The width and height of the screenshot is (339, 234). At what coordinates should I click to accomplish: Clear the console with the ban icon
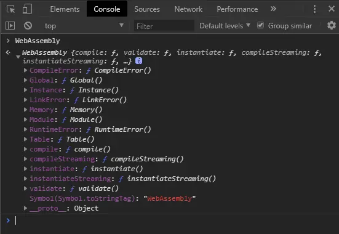pyautogui.click(x=28, y=26)
